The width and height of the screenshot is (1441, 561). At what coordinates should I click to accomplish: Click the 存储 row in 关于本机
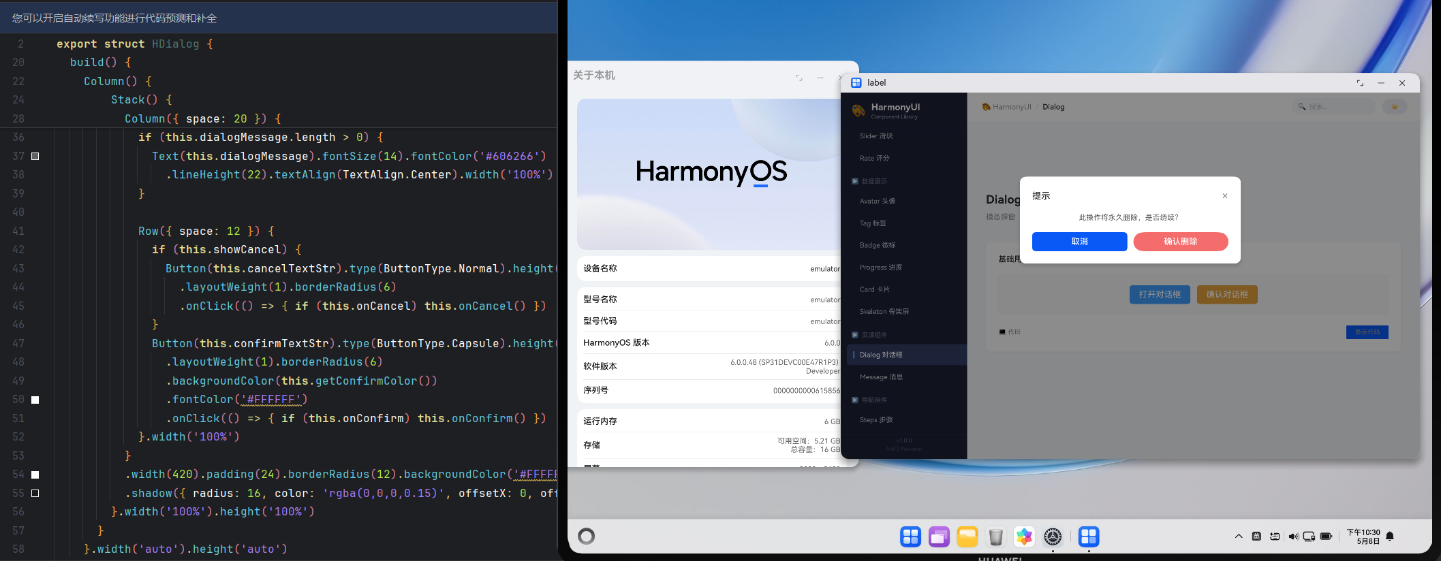point(712,445)
